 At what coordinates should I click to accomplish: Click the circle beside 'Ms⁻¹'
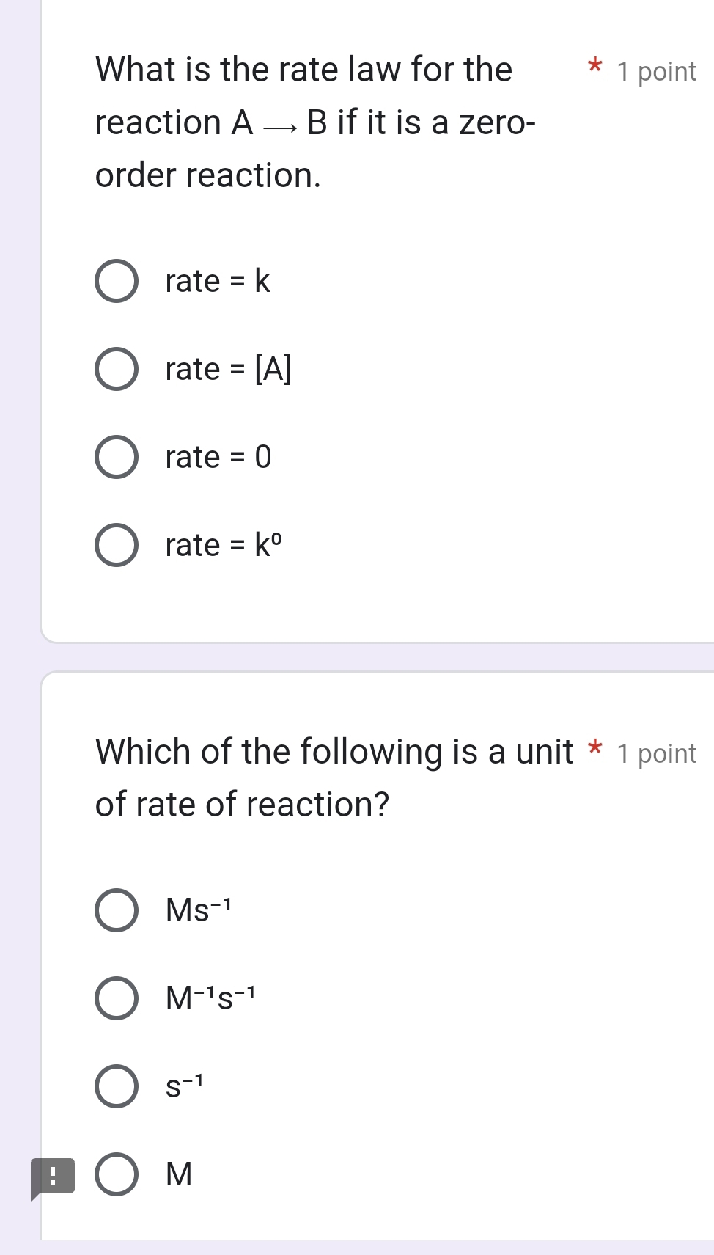pyautogui.click(x=117, y=910)
